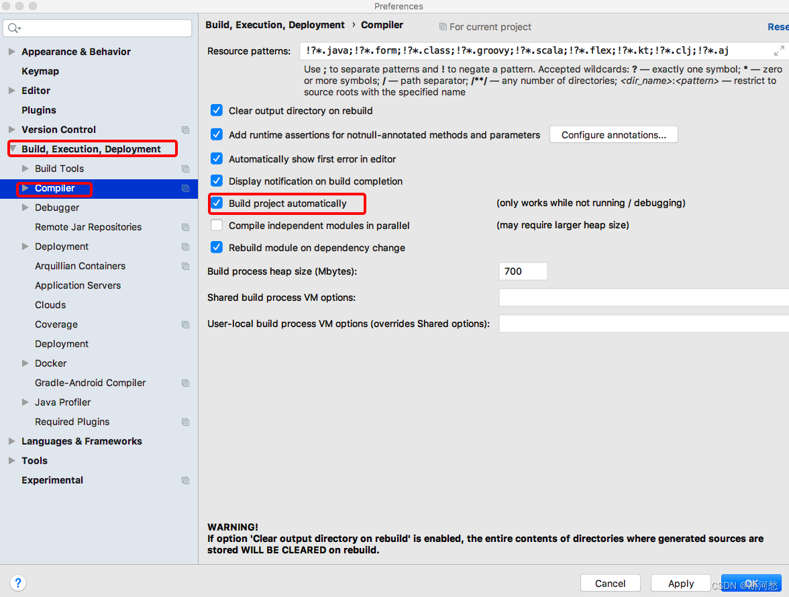Image resolution: width=789 pixels, height=597 pixels.
Task: Click the project-level icon next to Required Plugins
Action: 185,422
